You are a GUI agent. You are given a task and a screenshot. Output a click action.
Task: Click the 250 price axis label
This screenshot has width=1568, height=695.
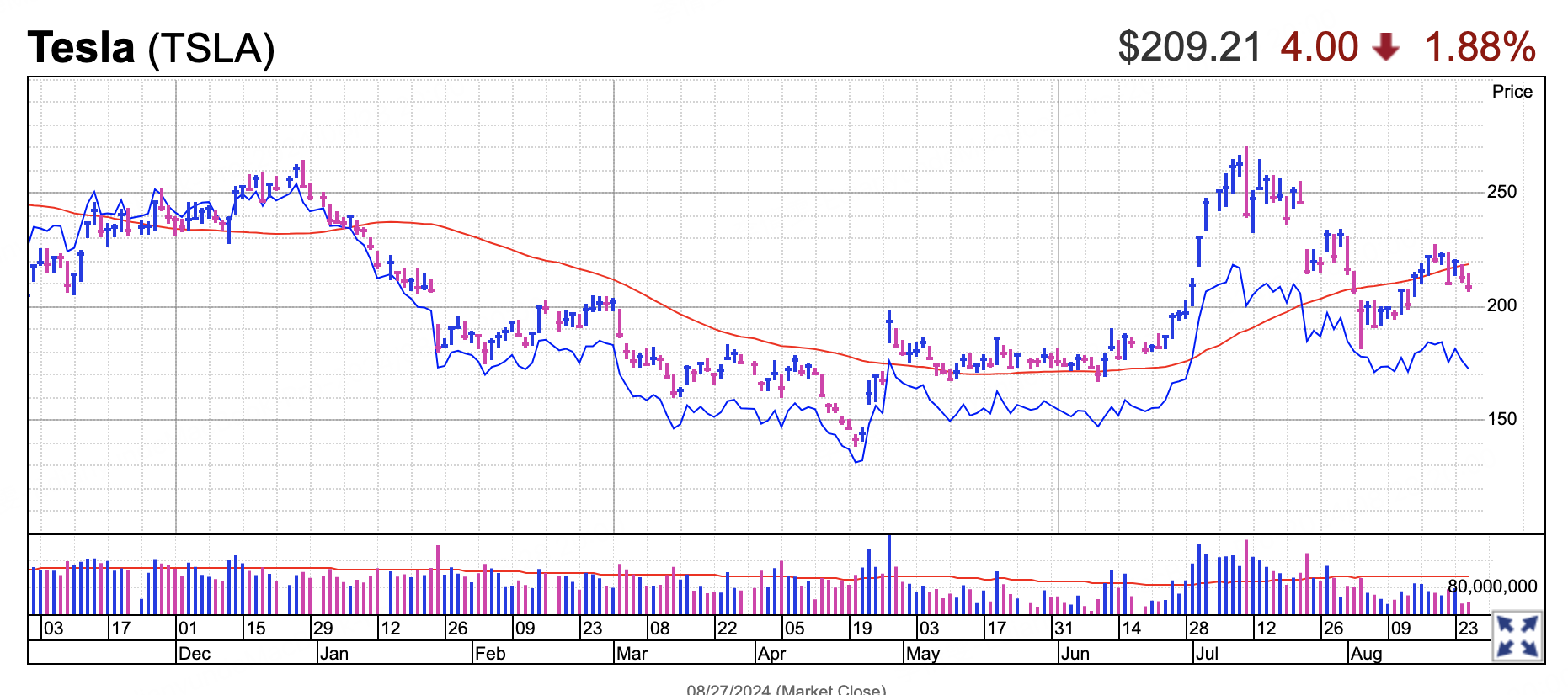pyautogui.click(x=1501, y=192)
